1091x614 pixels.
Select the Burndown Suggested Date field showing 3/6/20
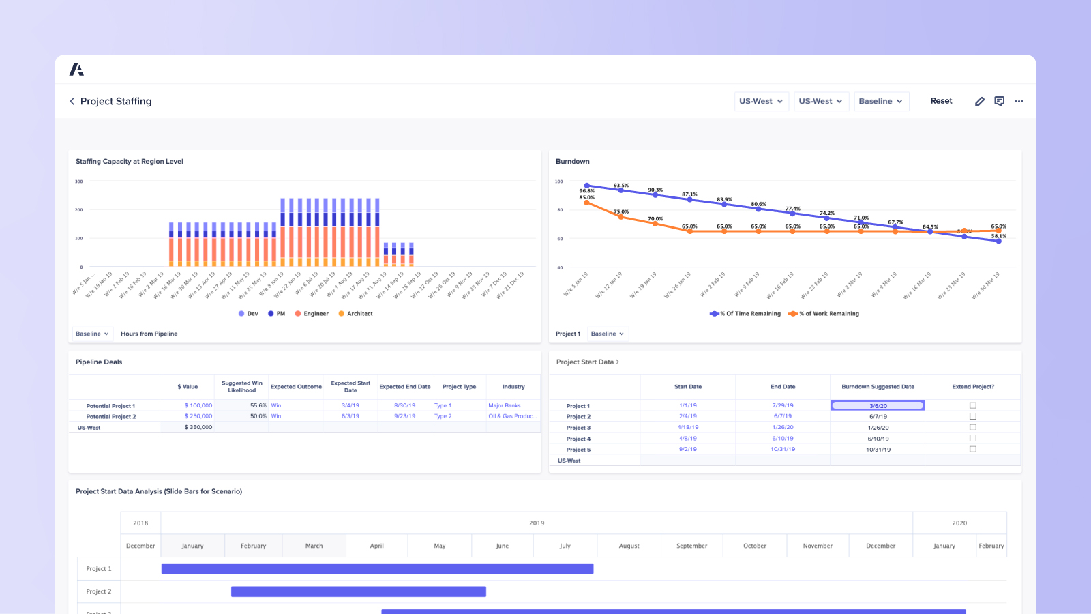(x=878, y=405)
